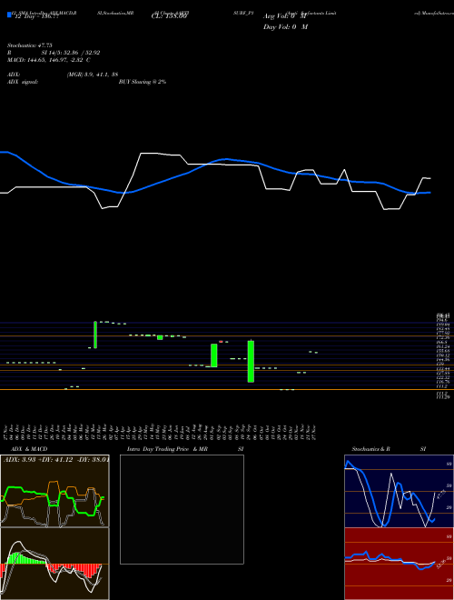Click the Intra Day Trading Price & MRSI title
This screenshot has width=454, height=600.
pyautogui.click(x=185, y=449)
